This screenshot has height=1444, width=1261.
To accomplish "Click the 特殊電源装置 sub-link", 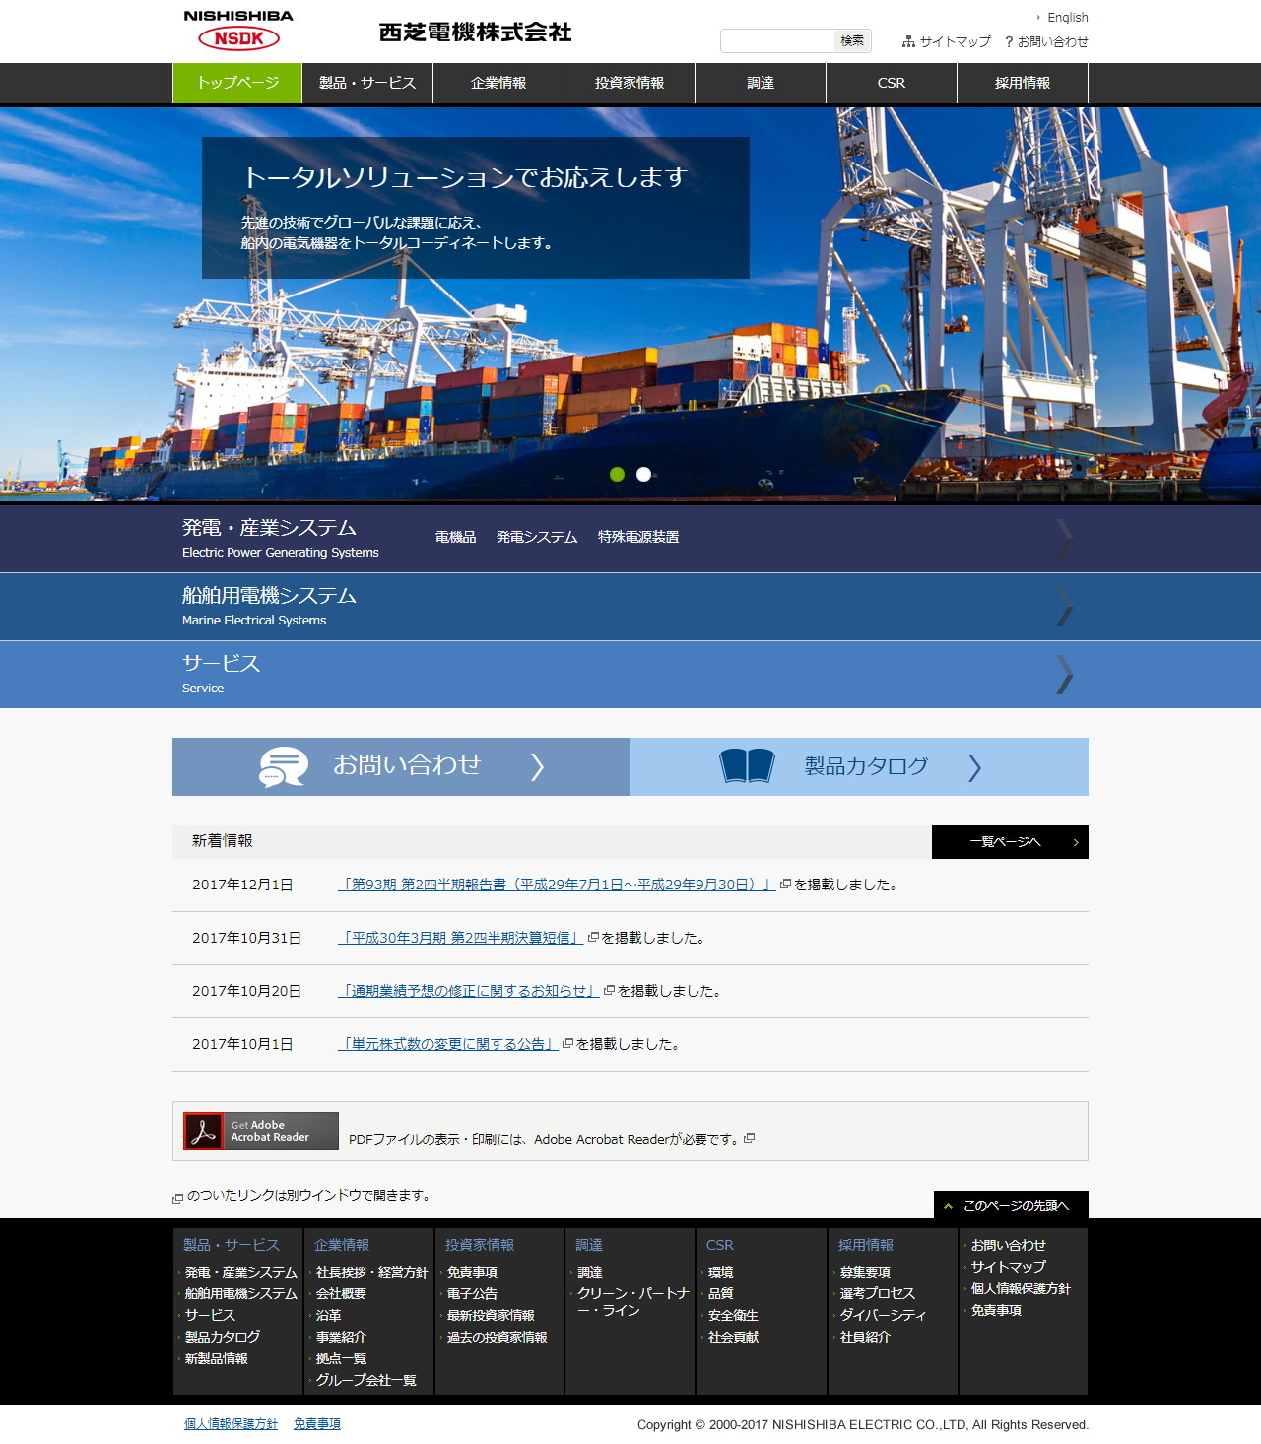I will 638,537.
